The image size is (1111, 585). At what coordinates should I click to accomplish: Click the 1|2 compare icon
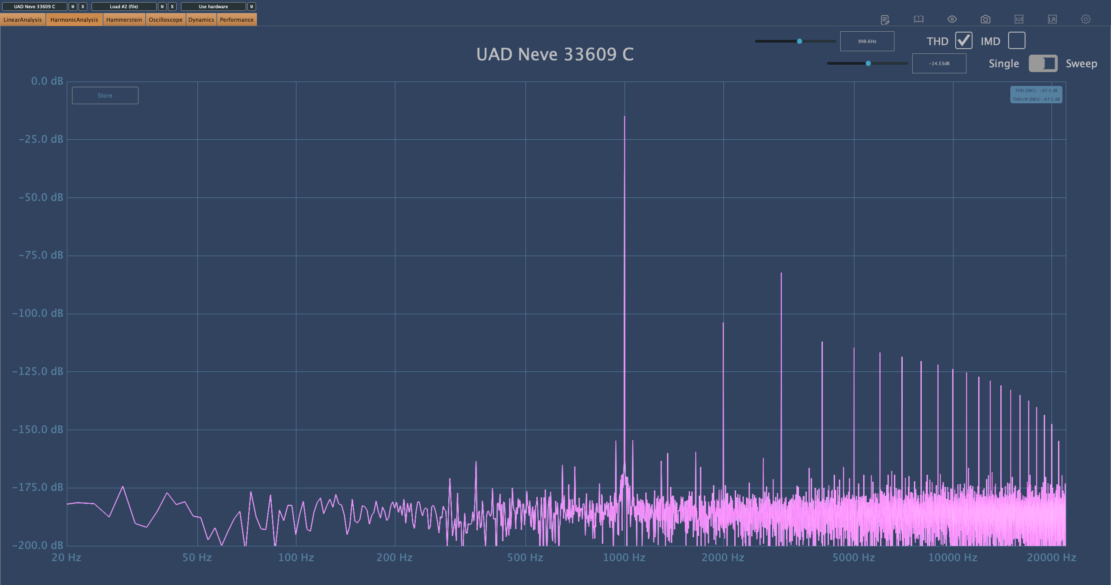1019,19
